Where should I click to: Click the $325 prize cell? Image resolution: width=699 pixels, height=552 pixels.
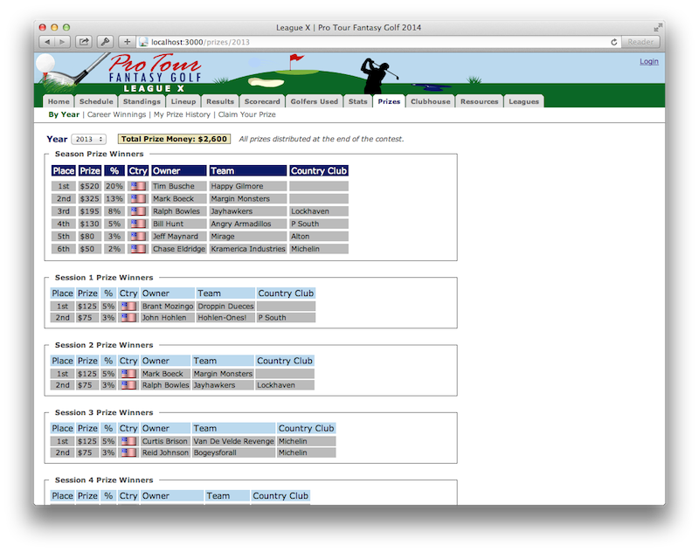pyautogui.click(x=90, y=198)
